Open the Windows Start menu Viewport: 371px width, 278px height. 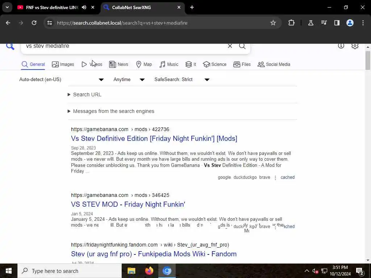[9, 271]
